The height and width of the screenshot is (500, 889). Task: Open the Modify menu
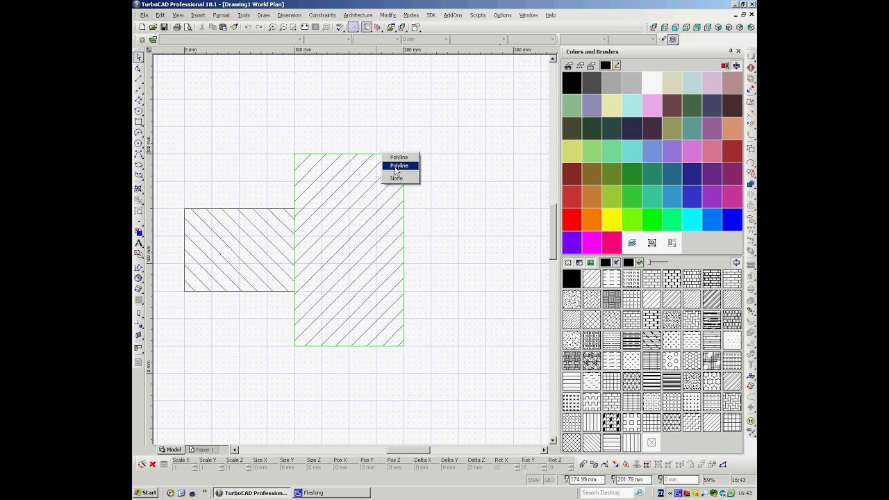point(388,15)
